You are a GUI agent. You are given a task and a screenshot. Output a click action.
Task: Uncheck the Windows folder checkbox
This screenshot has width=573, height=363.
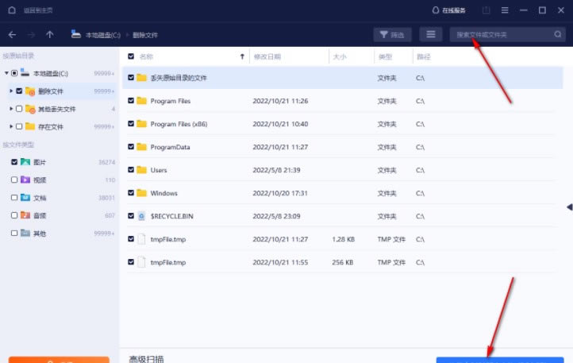pyautogui.click(x=131, y=193)
